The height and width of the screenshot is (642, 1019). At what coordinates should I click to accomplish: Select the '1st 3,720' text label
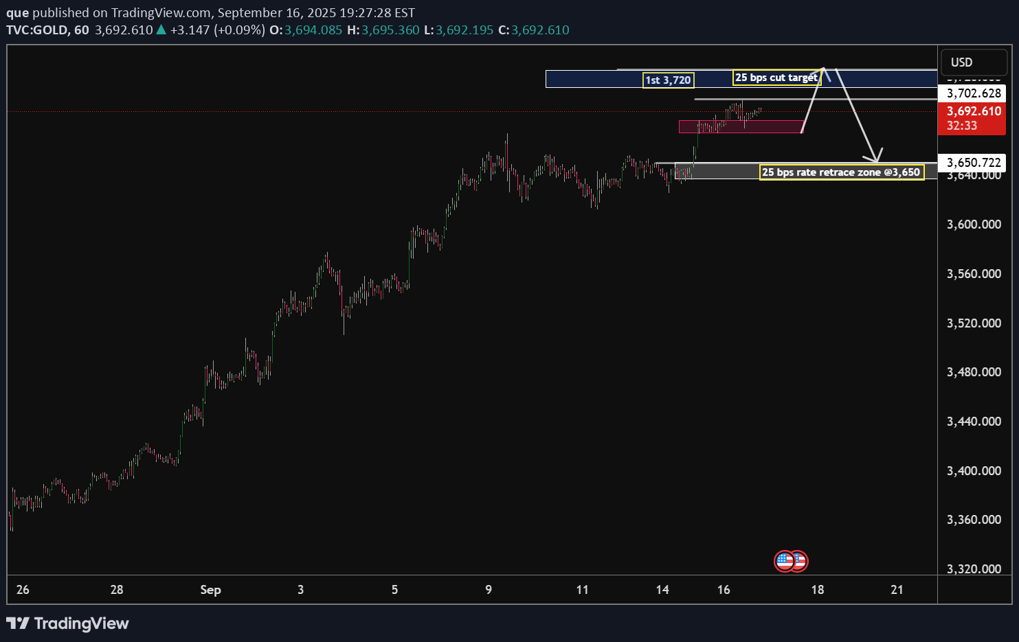(668, 80)
